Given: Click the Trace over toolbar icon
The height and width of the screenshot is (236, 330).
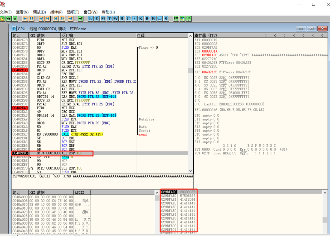Looking at the screenshot, I should 62,19.
